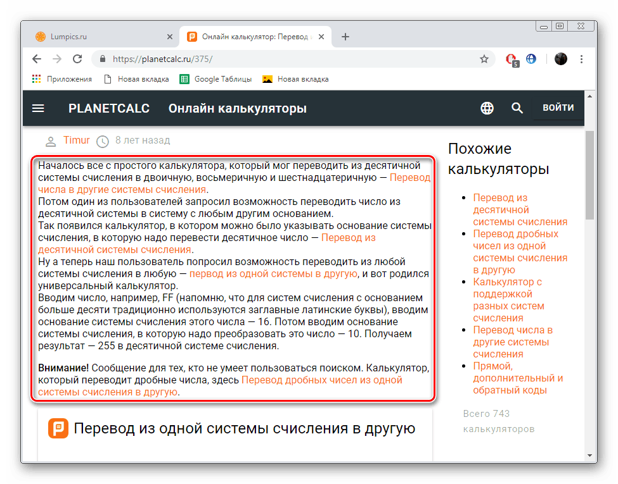Click the page scrollbar thumb
Image resolution: width=618 pixels, height=484 pixels.
[589, 175]
